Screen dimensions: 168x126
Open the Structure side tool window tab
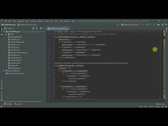(1, 84)
